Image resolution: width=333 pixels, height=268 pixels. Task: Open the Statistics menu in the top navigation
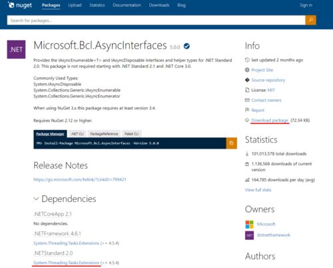(x=97, y=5)
